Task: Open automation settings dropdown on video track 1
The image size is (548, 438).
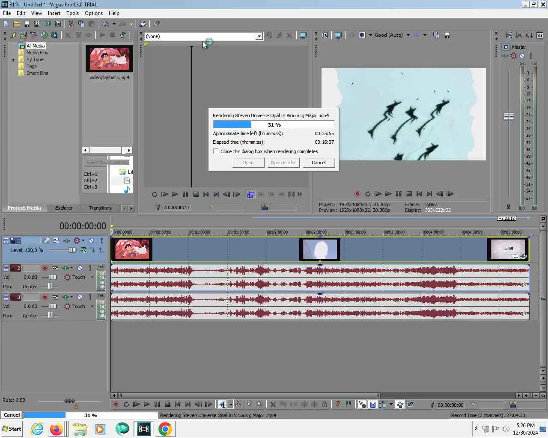Action: 83,241
